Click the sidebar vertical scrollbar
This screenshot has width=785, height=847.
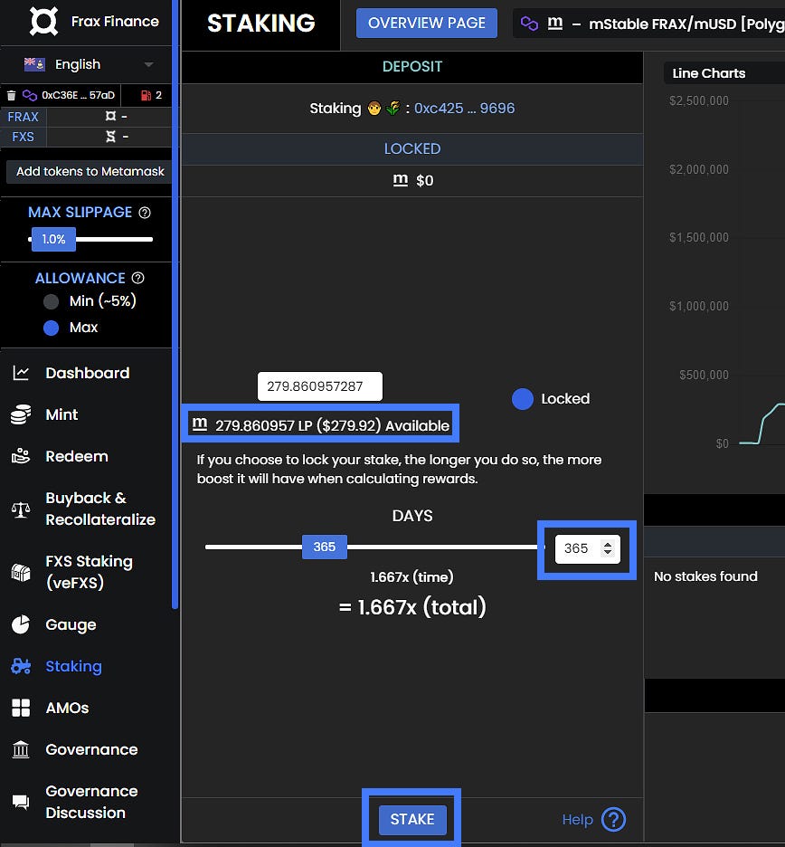click(175, 305)
